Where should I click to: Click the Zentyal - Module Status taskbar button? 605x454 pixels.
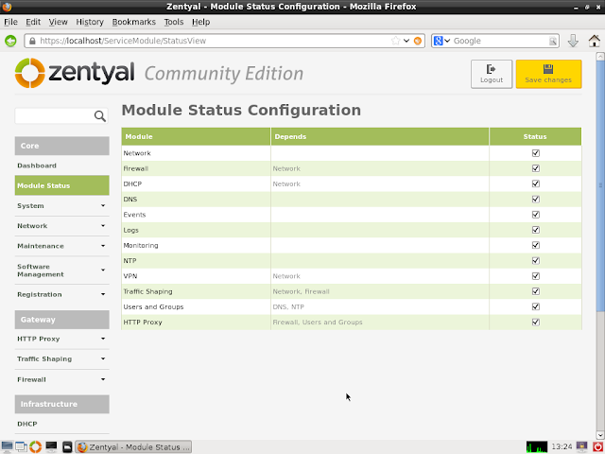(133, 446)
